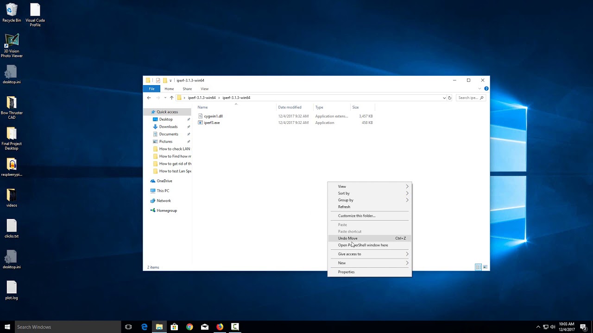The height and width of the screenshot is (333, 593).
Task: Click the Explorer search box
Action: tap(468, 98)
